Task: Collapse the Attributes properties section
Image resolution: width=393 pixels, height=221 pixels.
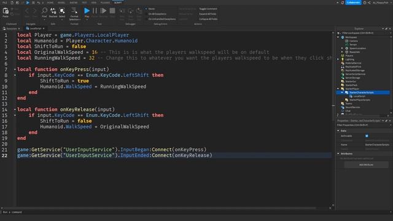Action: [x=338, y=153]
